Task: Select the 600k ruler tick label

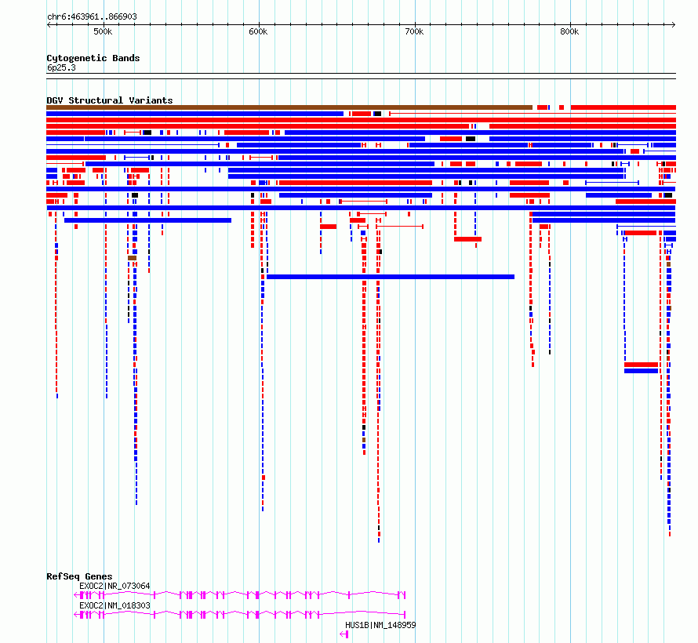Action: pos(258,31)
